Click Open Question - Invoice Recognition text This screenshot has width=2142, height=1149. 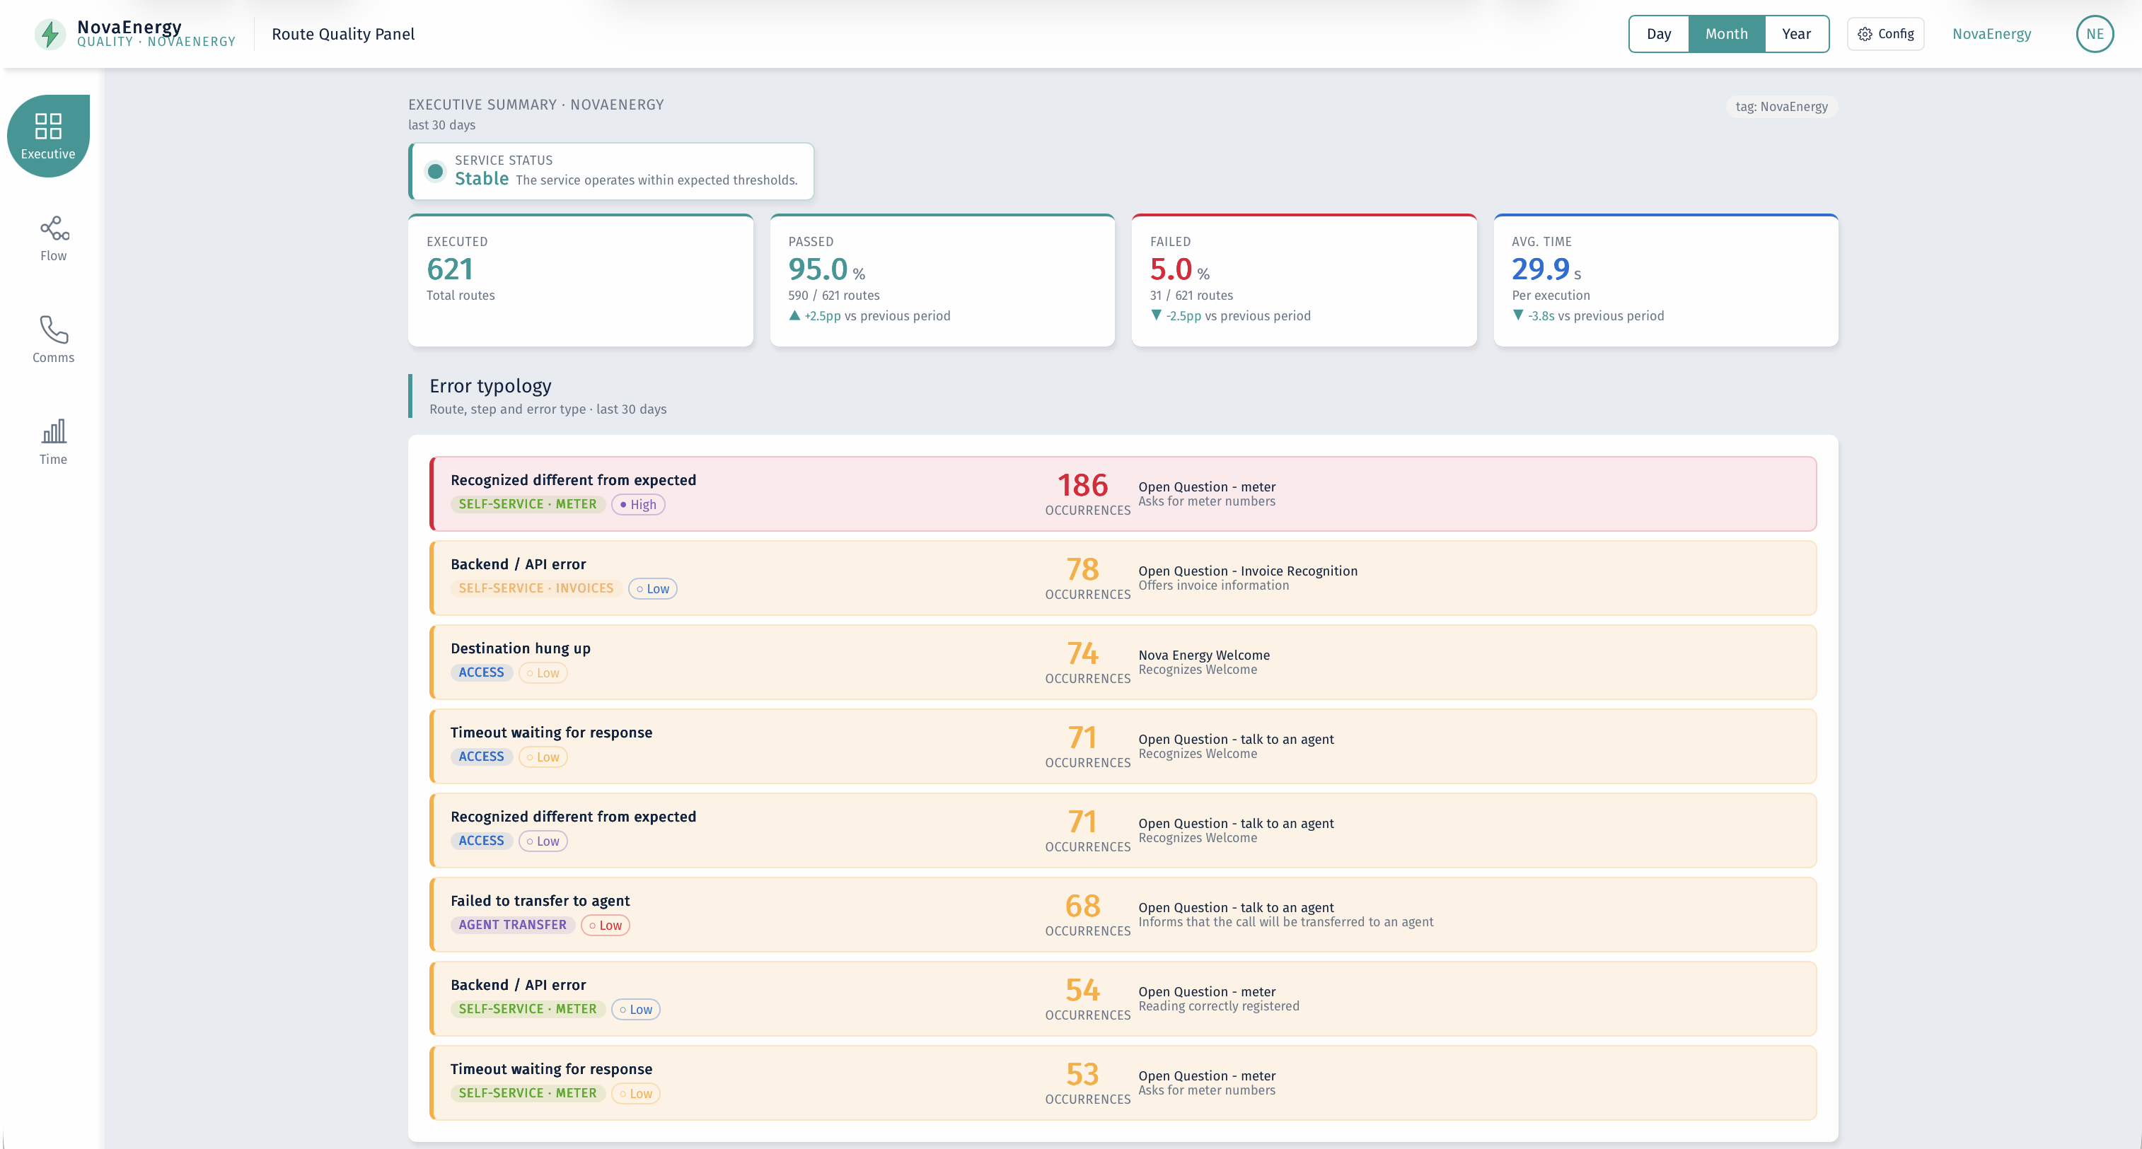(1247, 571)
